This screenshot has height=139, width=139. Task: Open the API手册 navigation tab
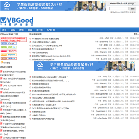tap(51, 30)
